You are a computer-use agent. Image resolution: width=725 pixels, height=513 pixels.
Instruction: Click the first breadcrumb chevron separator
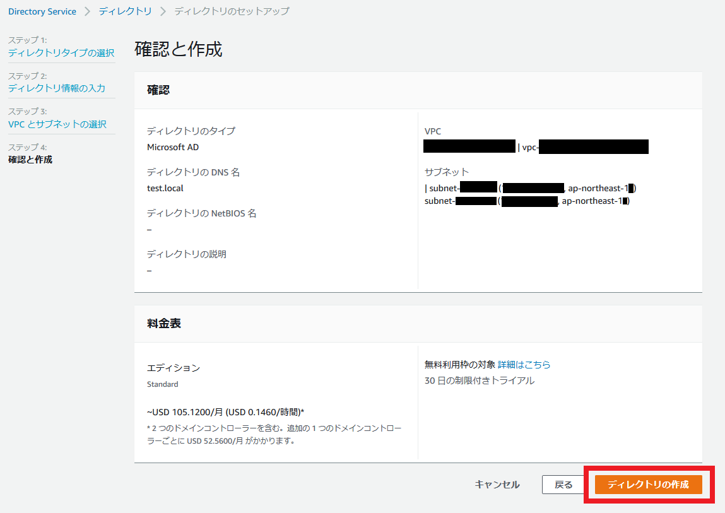tap(87, 11)
